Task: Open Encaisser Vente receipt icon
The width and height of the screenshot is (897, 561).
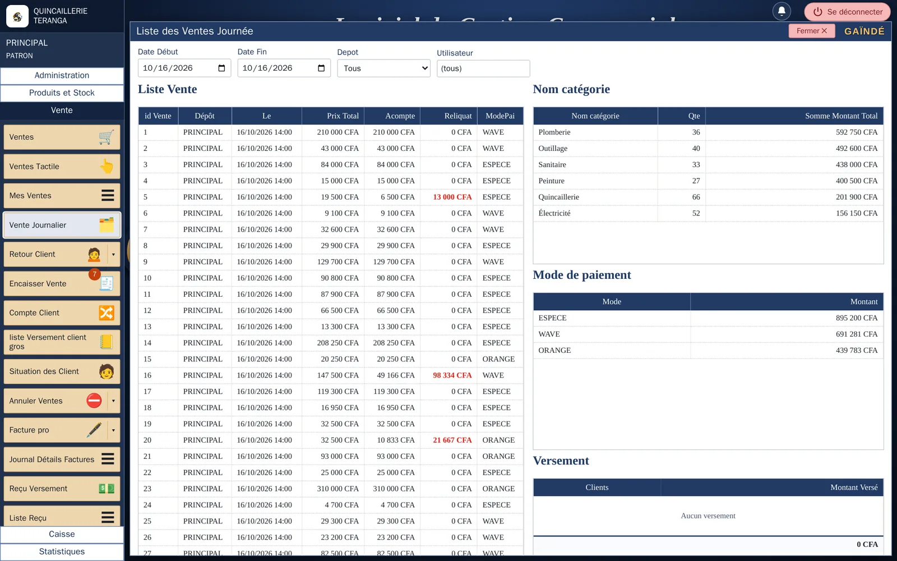Action: 107,283
